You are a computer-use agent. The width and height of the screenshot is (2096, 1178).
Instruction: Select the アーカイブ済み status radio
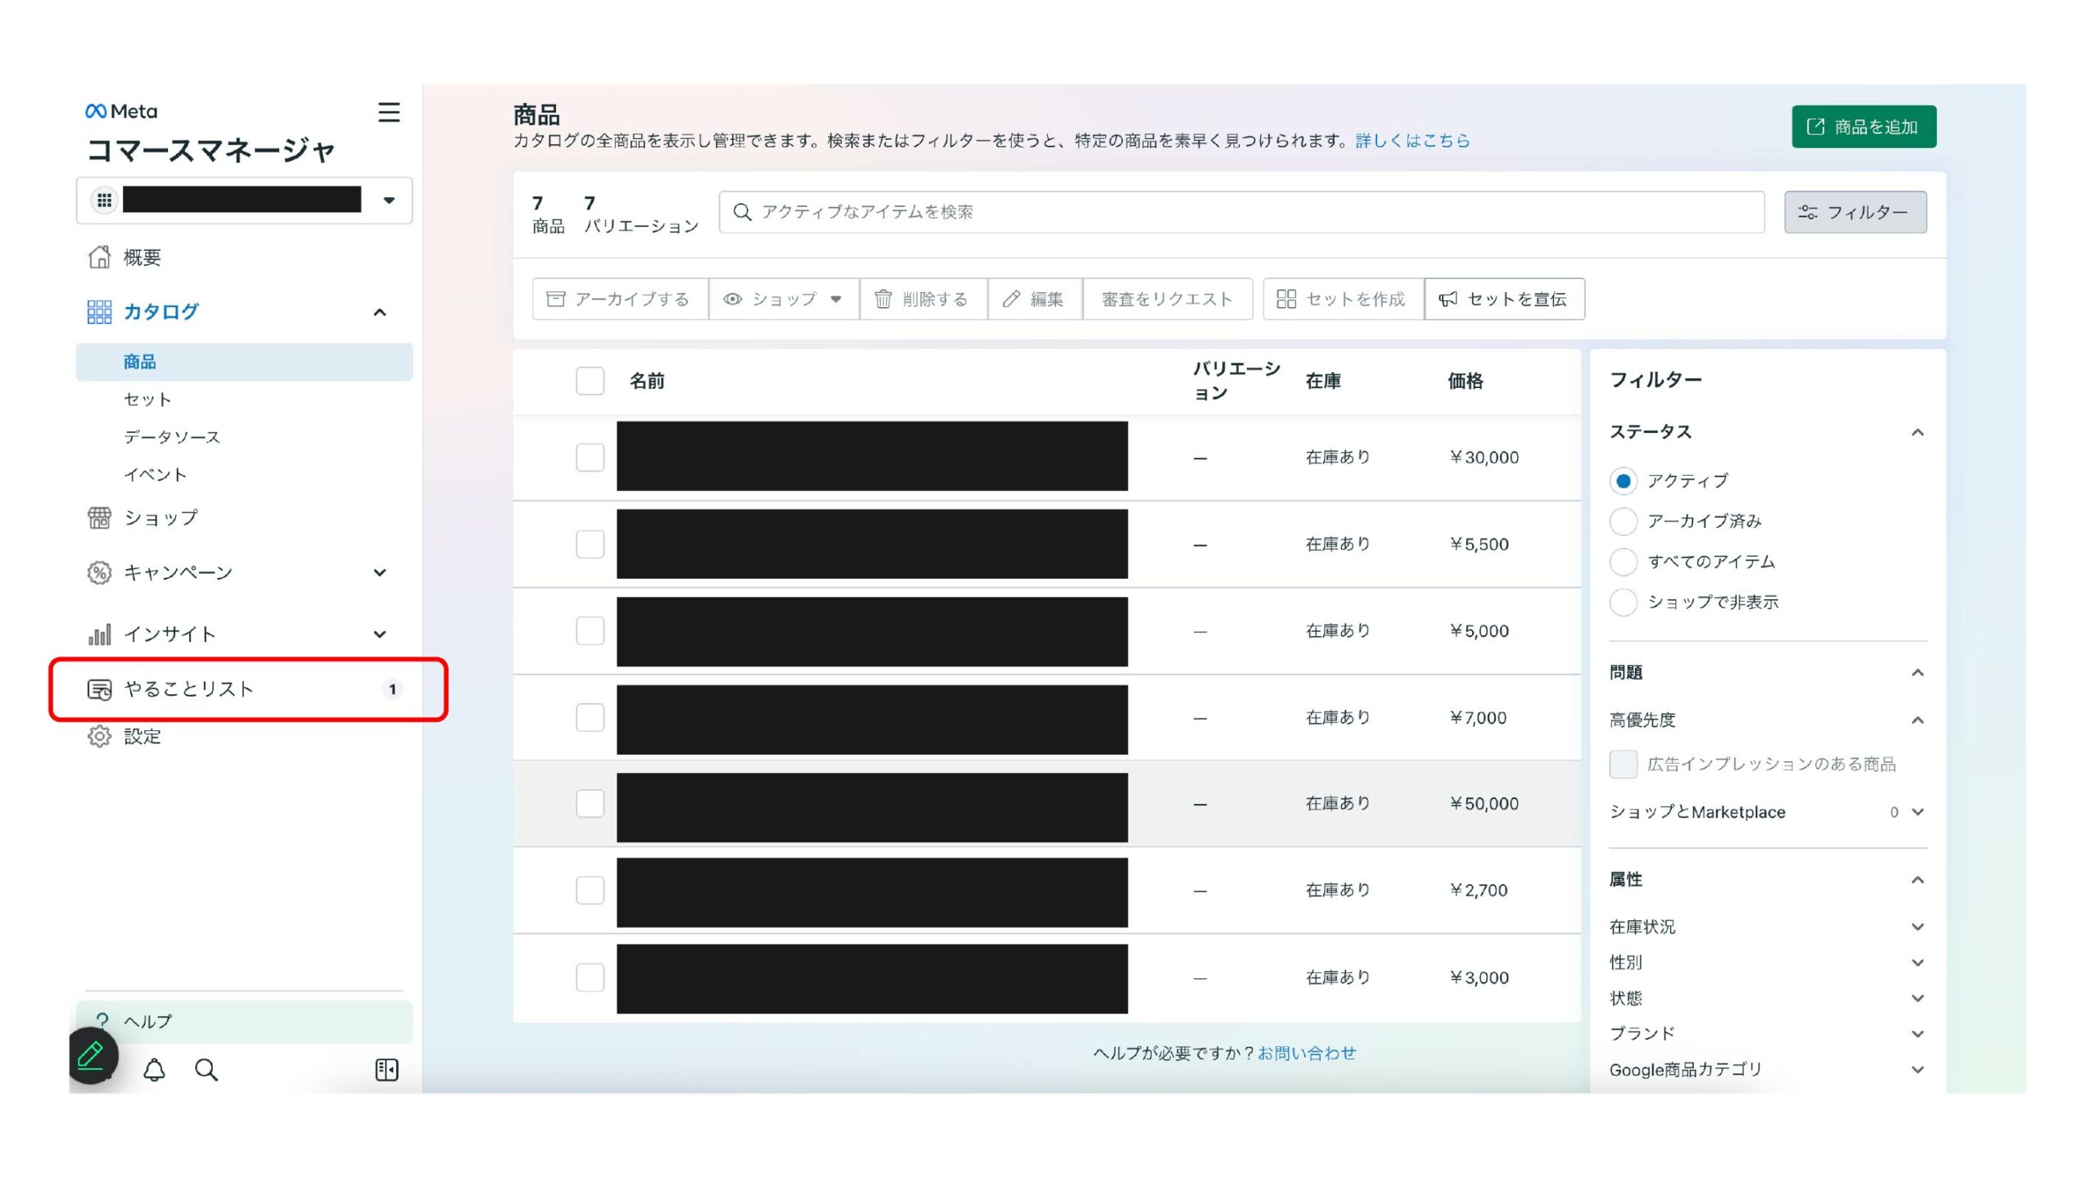1623,521
